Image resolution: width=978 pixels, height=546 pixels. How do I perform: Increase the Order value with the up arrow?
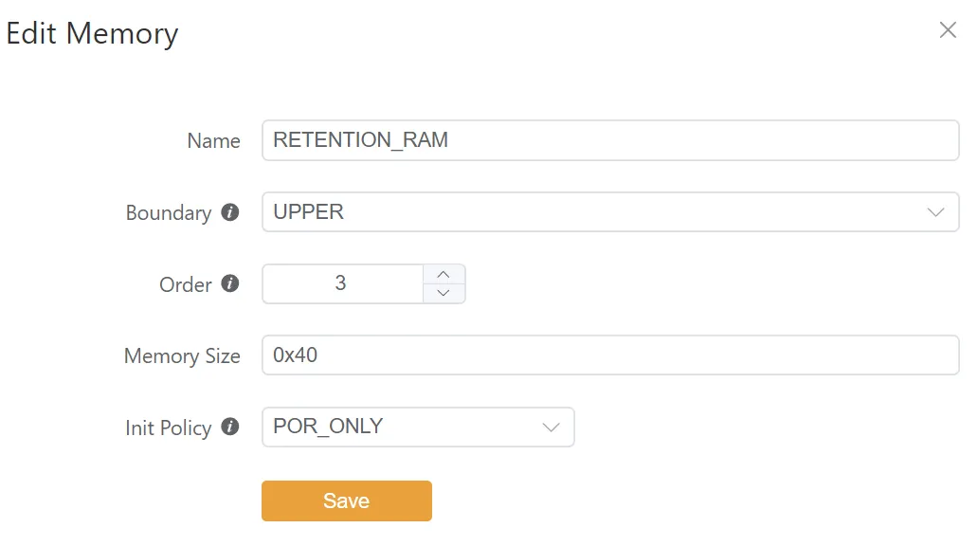point(443,274)
